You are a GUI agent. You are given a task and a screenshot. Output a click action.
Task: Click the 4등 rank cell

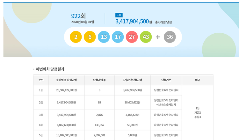pos(41,125)
